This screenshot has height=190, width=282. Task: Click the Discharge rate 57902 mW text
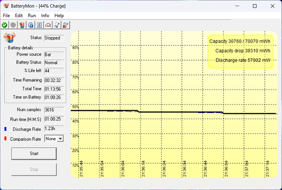tap(243, 60)
